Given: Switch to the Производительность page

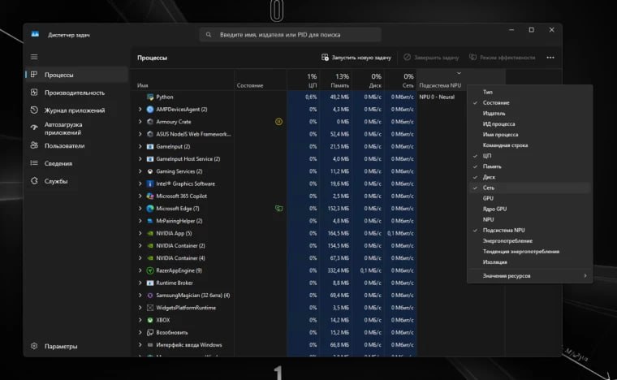Looking at the screenshot, I should (x=76, y=93).
